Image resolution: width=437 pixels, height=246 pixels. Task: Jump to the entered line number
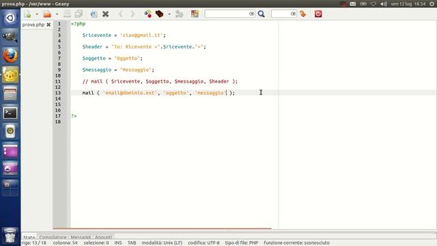(x=302, y=14)
